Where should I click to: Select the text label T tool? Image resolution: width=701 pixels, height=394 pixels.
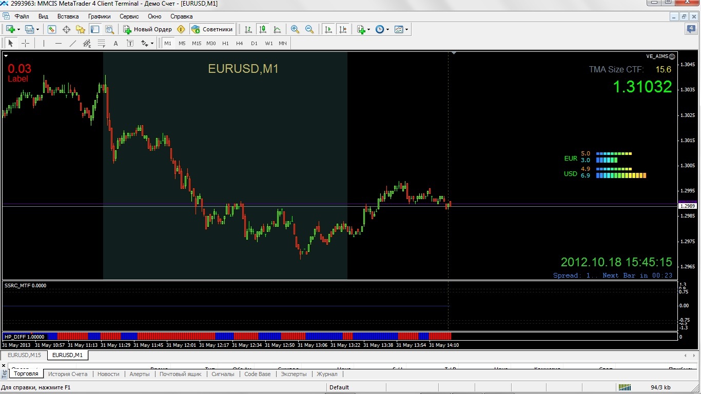point(130,43)
